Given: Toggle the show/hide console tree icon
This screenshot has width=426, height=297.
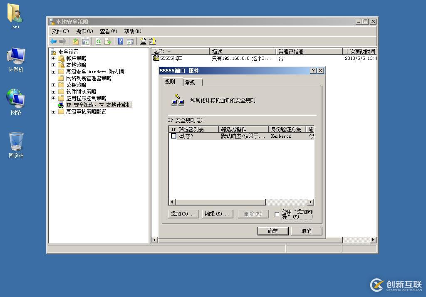Looking at the screenshot, I should (85, 41).
